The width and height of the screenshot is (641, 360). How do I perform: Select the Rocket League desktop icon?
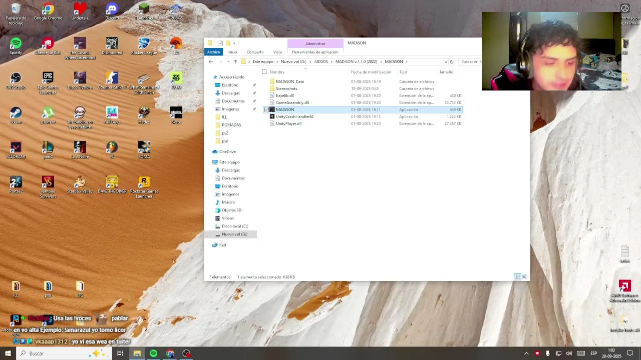pos(144,46)
